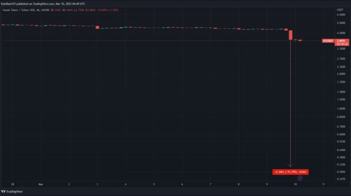Click the TradingView logo in bottom-left
The image size is (351, 196).
tap(12, 191)
